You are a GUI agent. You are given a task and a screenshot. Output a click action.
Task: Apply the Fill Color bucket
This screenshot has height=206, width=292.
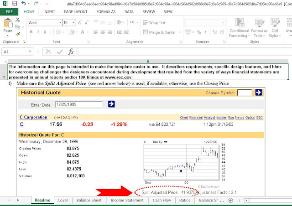point(72,32)
